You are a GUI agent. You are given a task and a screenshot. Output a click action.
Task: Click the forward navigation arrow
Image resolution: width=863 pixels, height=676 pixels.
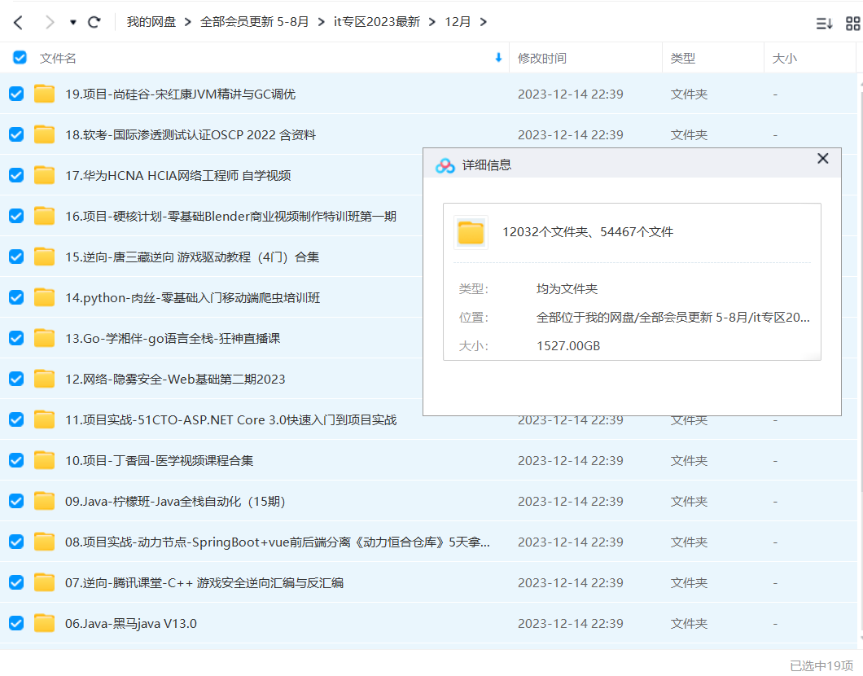coord(49,22)
